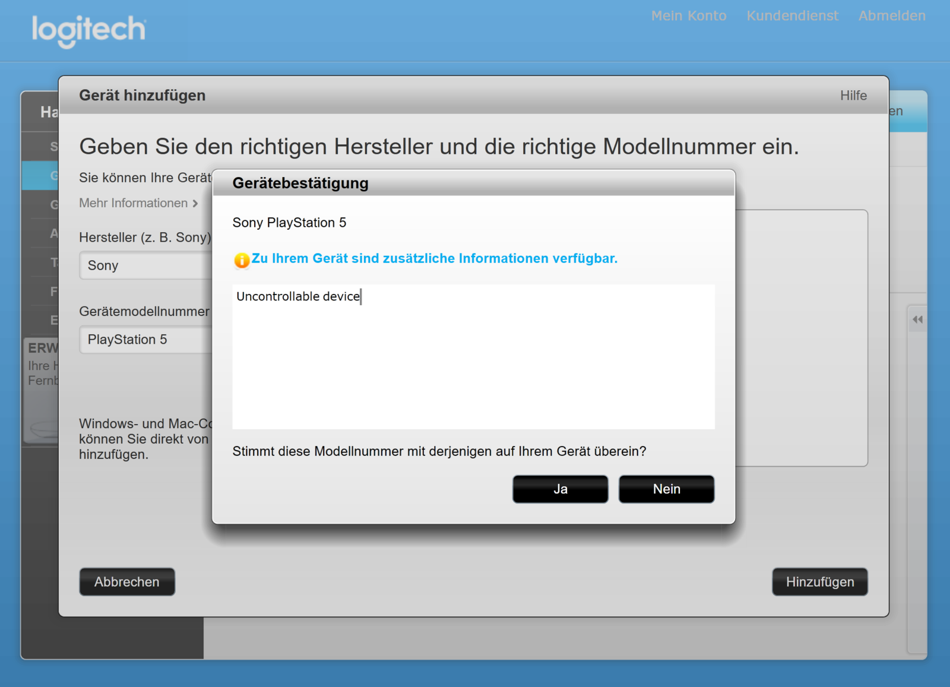Click the Hinzufügen button
This screenshot has width=950, height=687.
click(x=820, y=582)
